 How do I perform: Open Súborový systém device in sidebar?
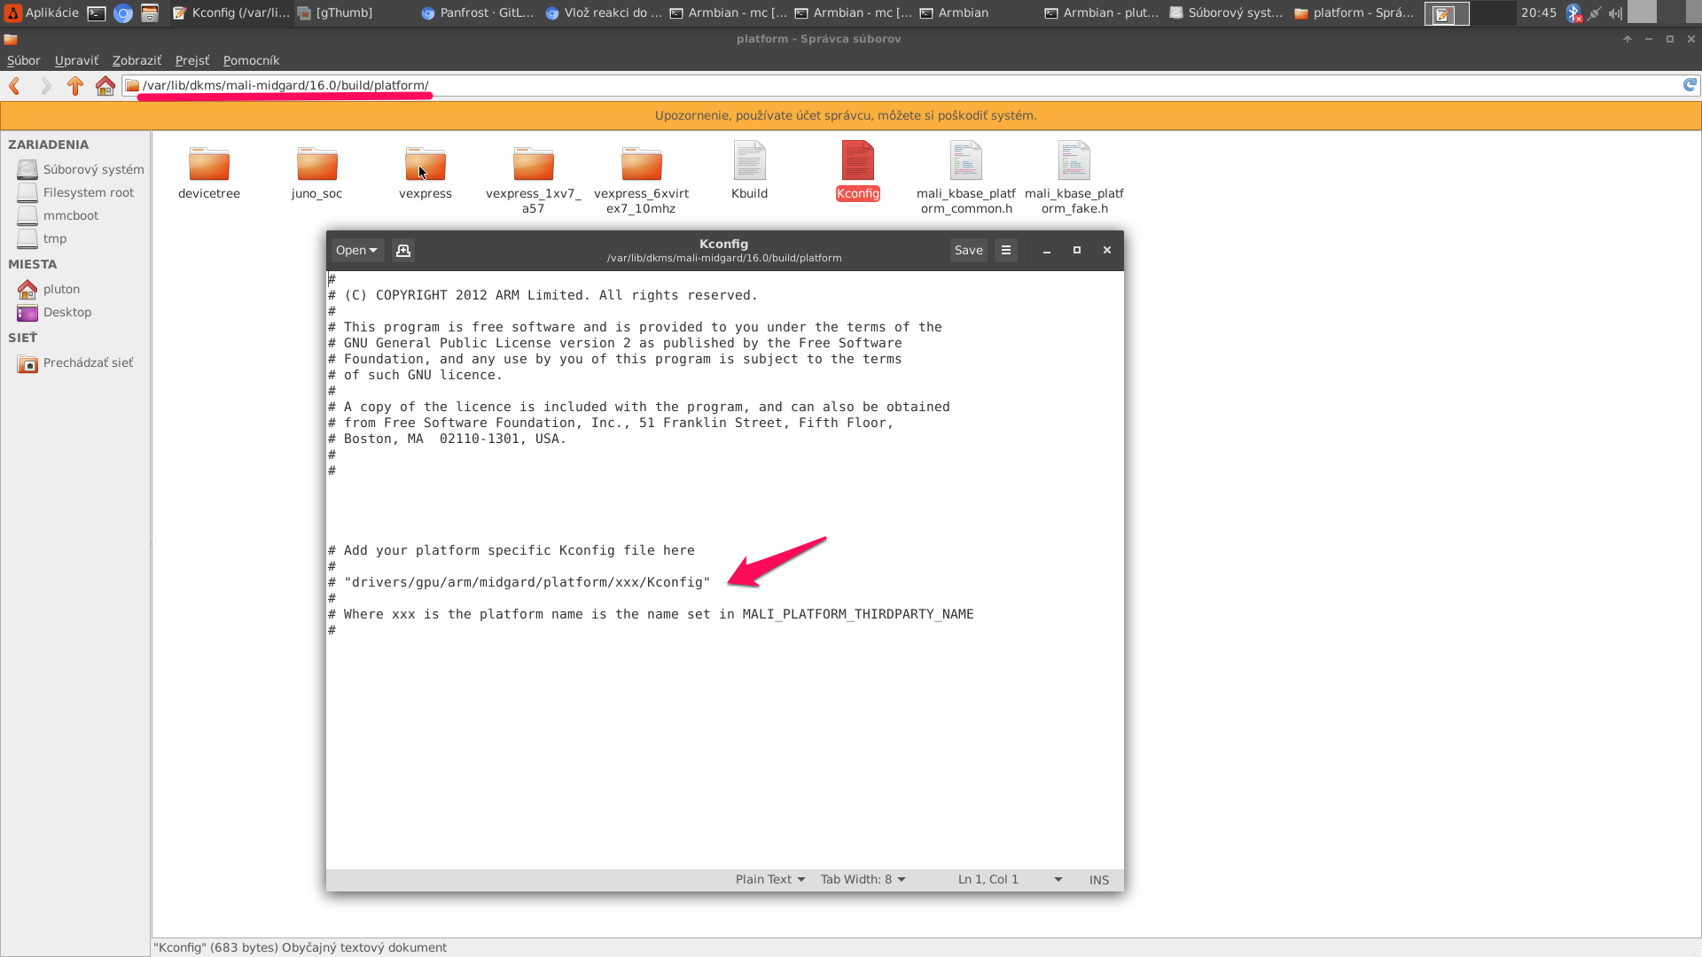pos(81,169)
